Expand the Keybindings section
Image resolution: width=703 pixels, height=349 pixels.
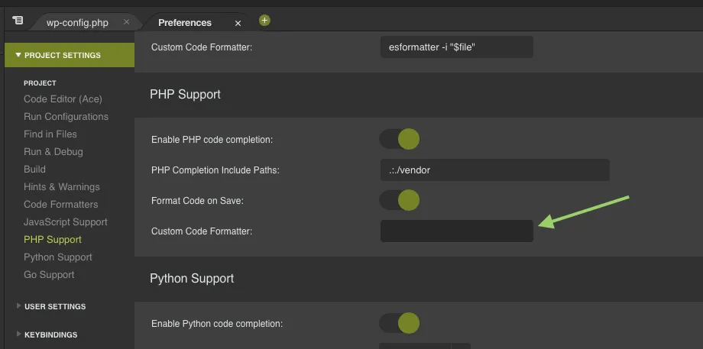pos(50,334)
